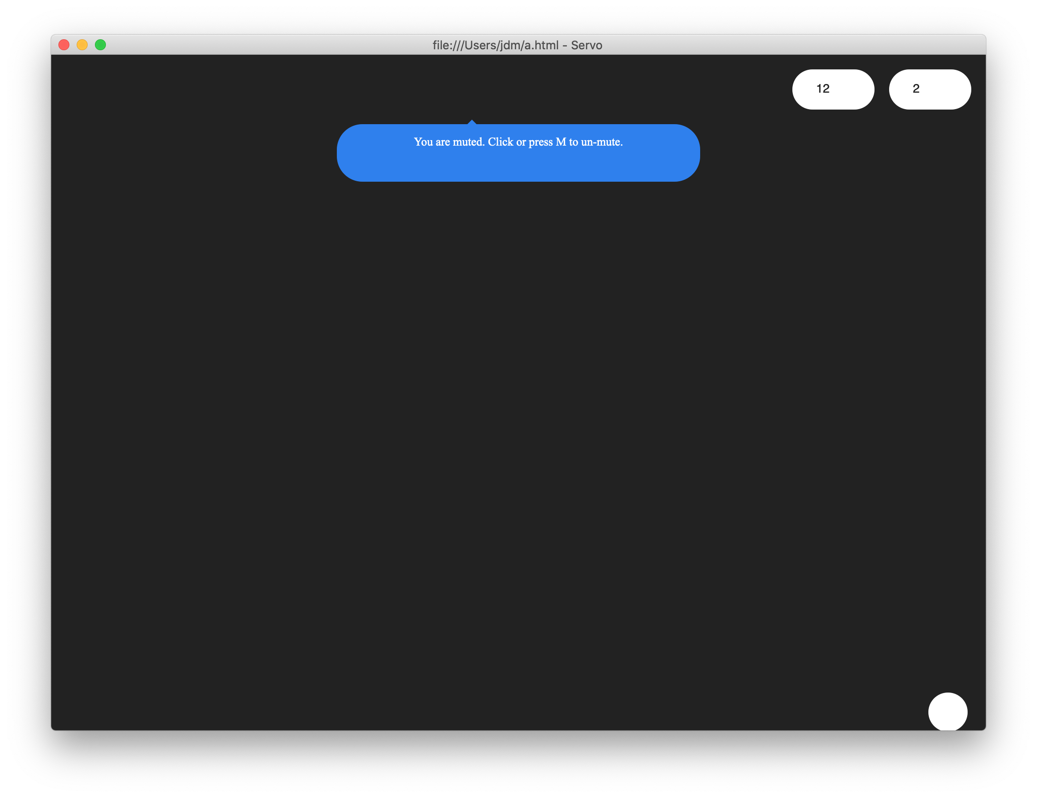Close the Servo window with red button
1037x798 pixels.
pos(64,45)
